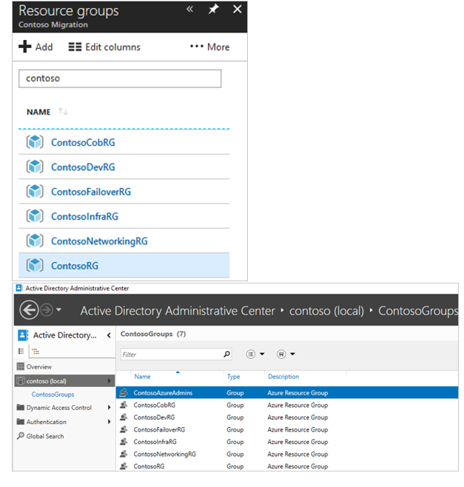Select the ContosoAzureAdmins group row
The image size is (464, 487).
click(287, 393)
